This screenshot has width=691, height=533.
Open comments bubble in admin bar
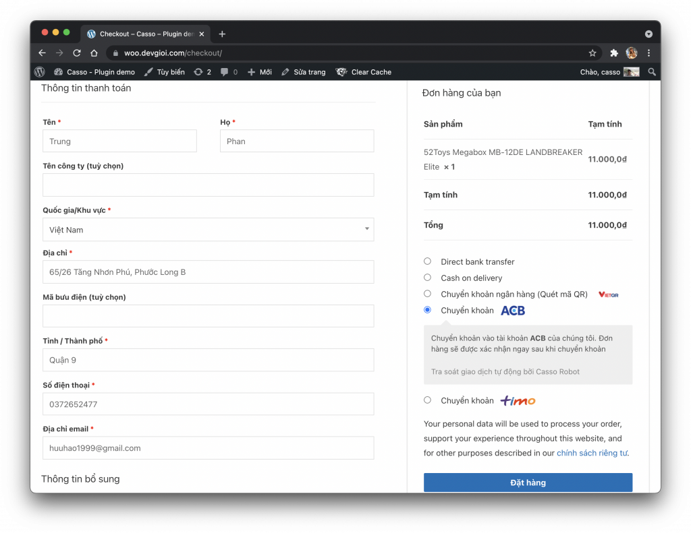229,71
